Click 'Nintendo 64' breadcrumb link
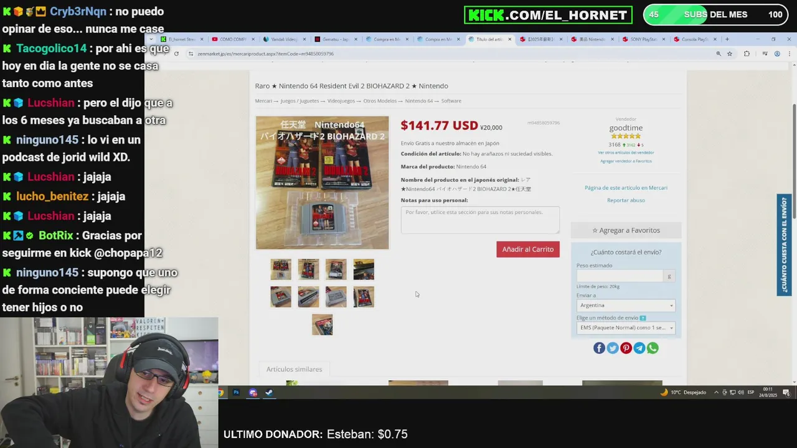Screen dimensions: 797x448 click(418, 101)
